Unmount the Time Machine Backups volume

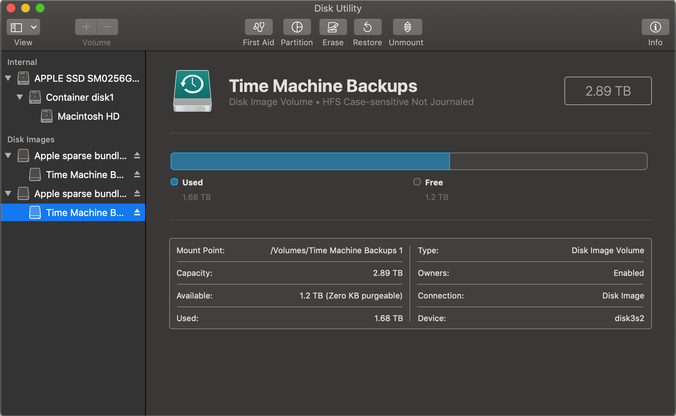point(407,27)
